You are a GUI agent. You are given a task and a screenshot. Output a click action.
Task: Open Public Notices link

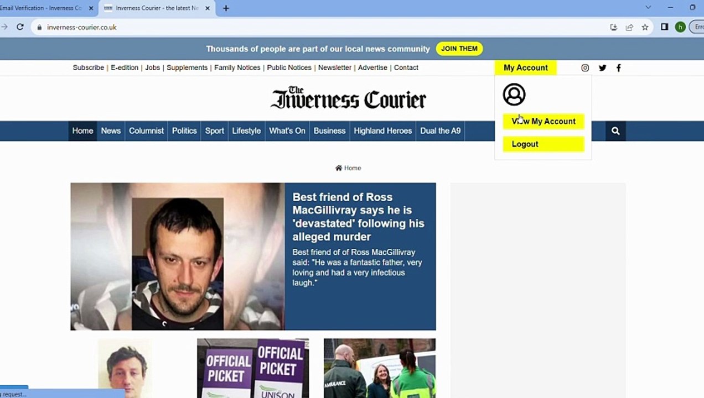[x=289, y=67]
